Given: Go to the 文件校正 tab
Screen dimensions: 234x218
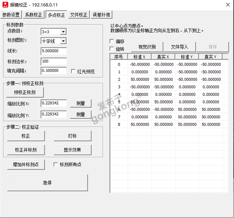Looking at the screenshot, I should point(79,15).
